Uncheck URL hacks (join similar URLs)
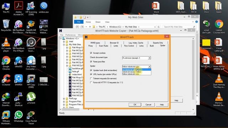The image size is (228, 128). pos(91,74)
